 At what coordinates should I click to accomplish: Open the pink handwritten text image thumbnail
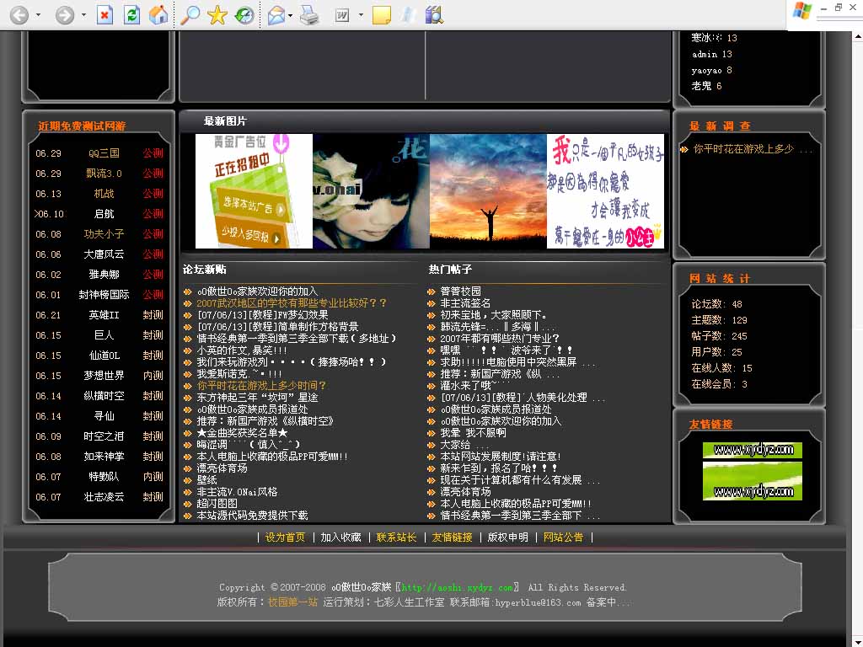tap(605, 191)
